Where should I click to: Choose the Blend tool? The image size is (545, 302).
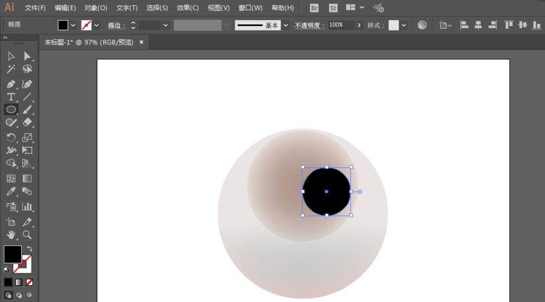click(x=27, y=192)
